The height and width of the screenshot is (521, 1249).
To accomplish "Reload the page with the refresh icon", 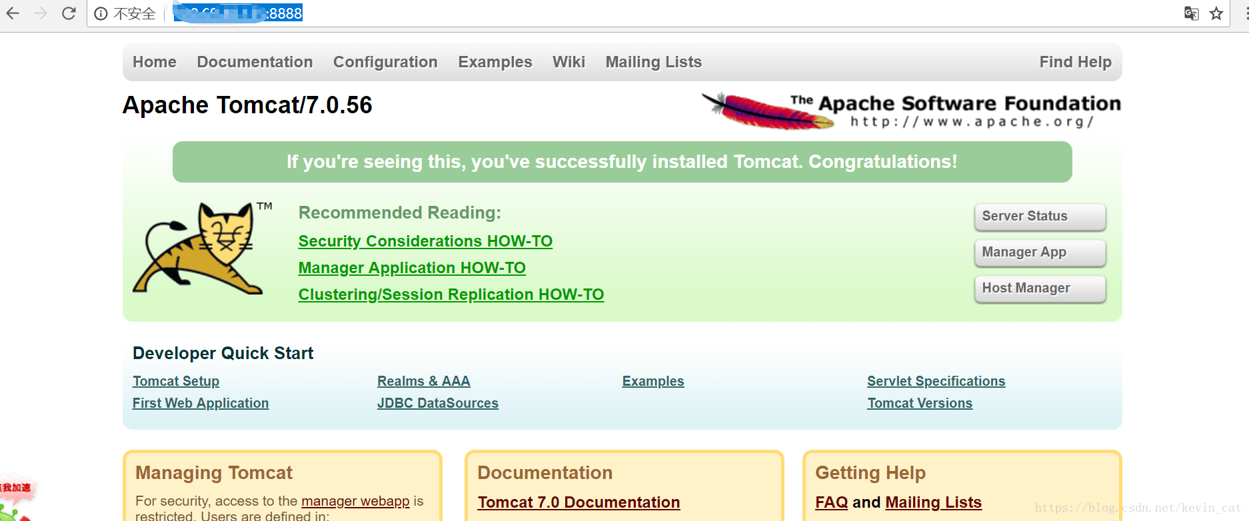I will point(69,13).
